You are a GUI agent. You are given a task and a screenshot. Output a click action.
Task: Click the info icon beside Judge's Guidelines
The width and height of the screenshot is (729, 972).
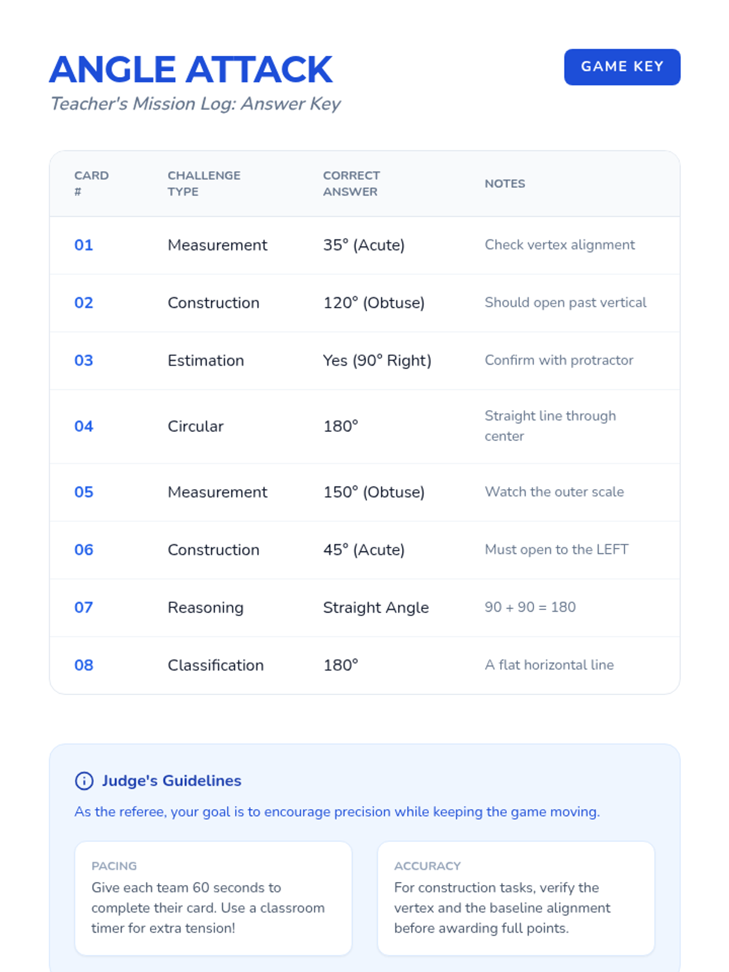point(84,781)
